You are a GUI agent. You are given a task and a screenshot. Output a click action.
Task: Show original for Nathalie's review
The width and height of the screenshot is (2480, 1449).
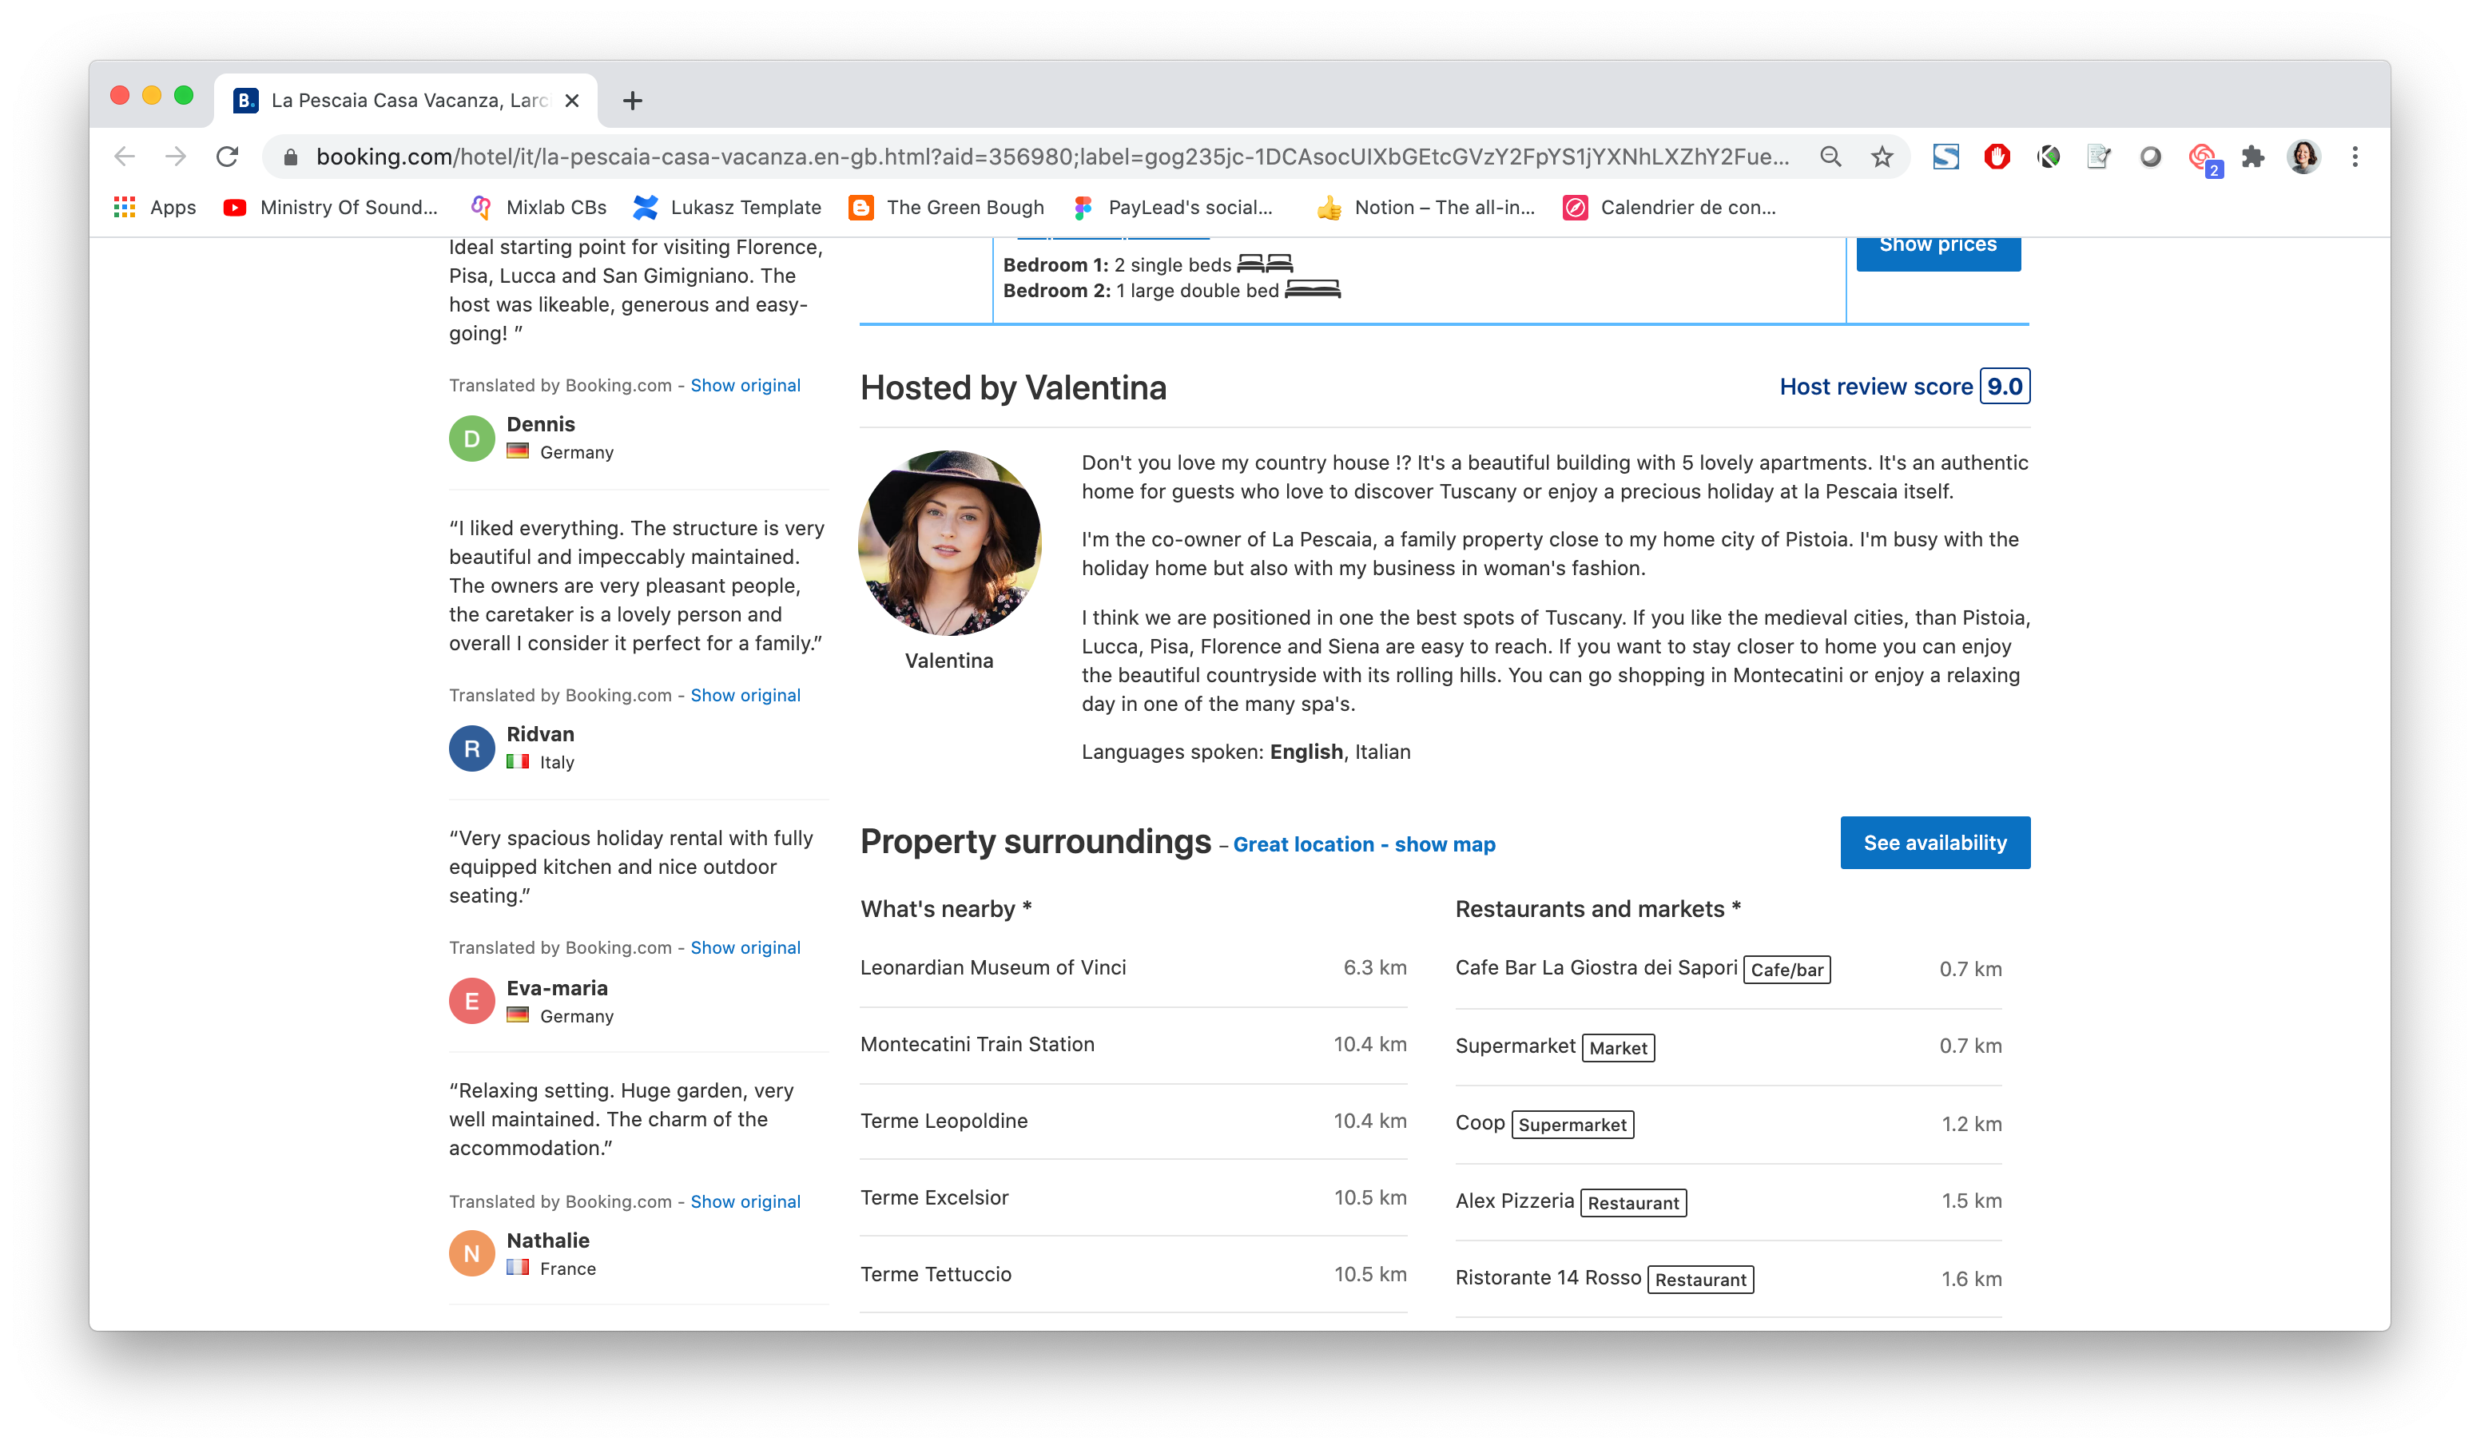coord(745,1202)
